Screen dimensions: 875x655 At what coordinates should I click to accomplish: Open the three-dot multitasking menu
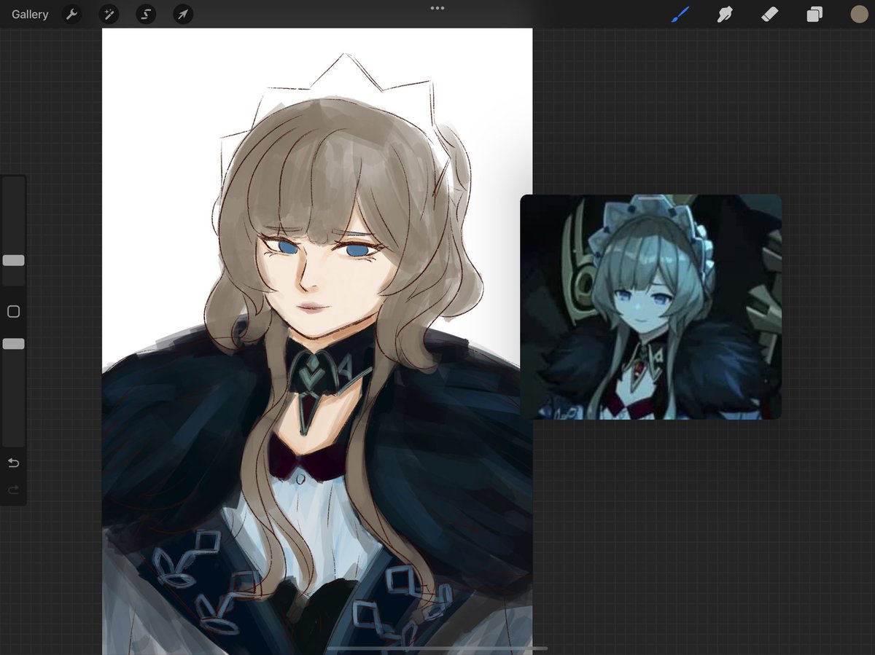(437, 8)
